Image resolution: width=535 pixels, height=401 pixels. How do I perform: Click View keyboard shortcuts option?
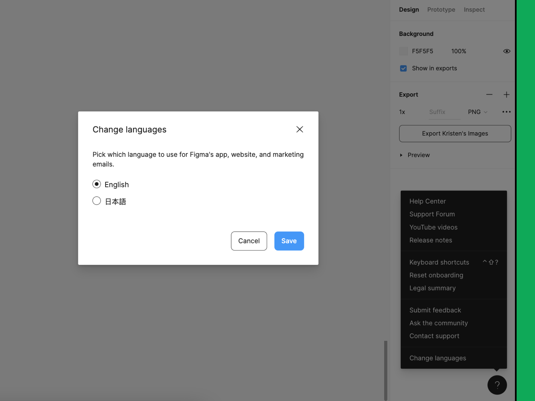point(439,262)
